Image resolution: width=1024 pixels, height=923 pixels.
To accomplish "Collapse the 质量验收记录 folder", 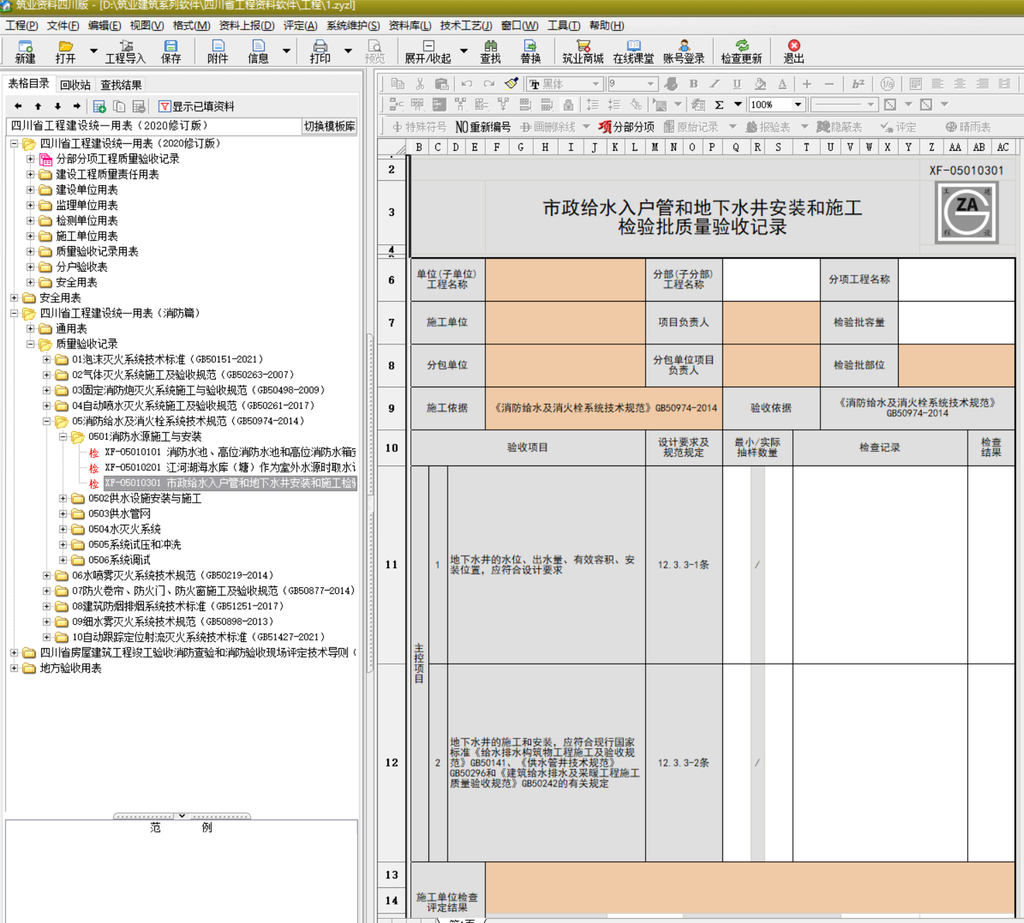I will coord(30,344).
